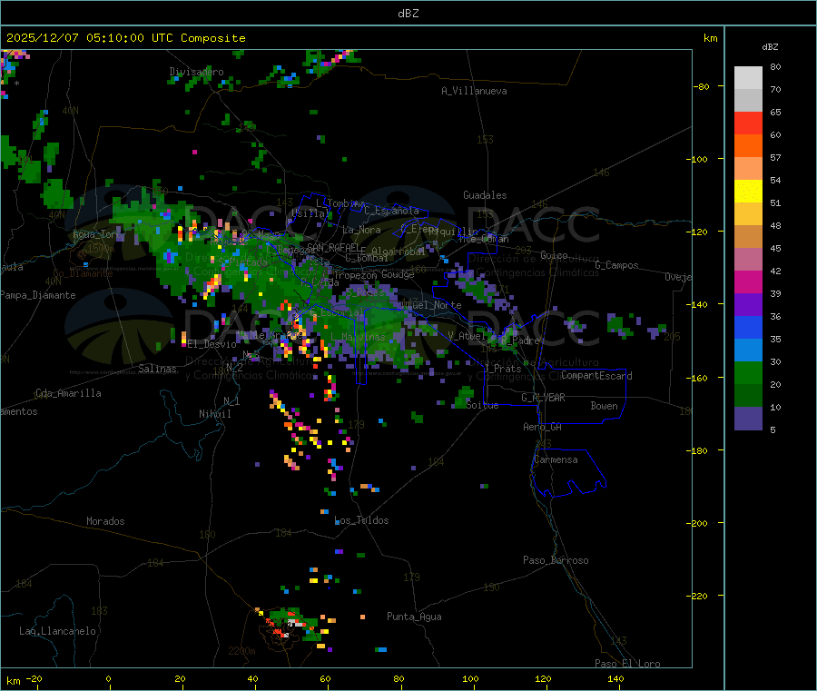Select the 'Punta_Agua' place label
The width and height of the screenshot is (817, 691).
coord(414,617)
